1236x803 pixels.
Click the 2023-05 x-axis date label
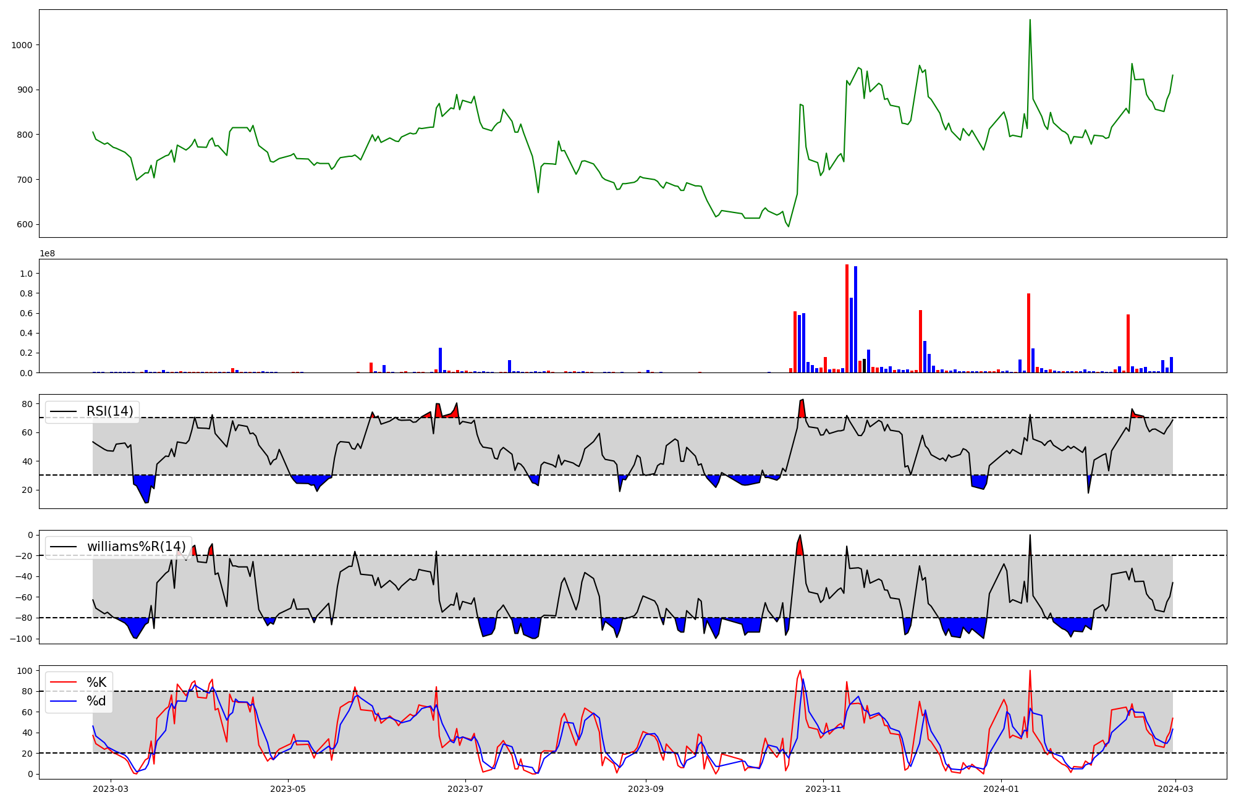click(288, 789)
